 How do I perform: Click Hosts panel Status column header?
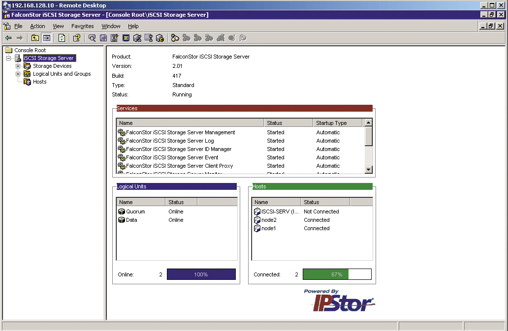tap(325, 202)
